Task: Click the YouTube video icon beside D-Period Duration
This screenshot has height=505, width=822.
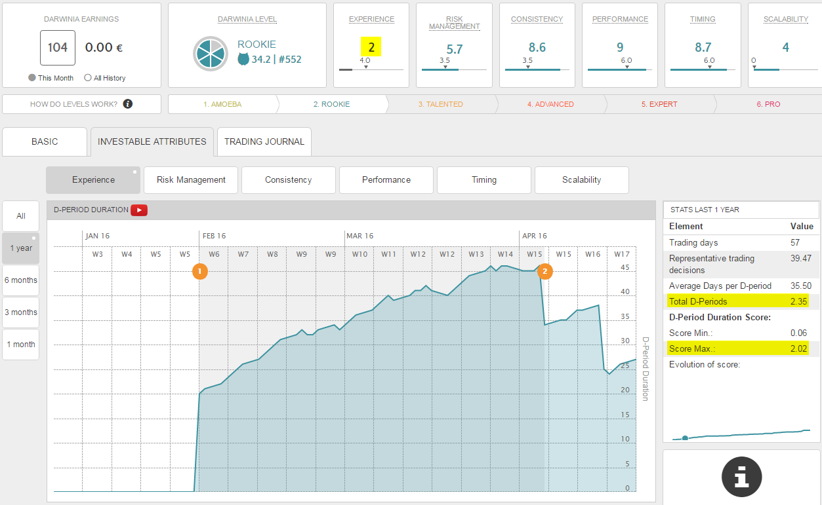Action: pos(139,210)
